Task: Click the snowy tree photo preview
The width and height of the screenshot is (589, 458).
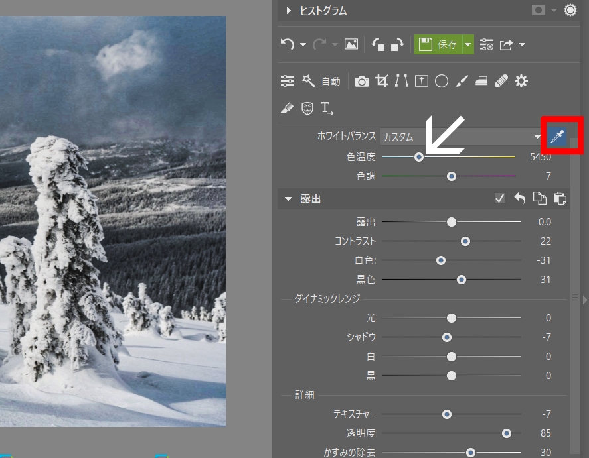Action: pyautogui.click(x=113, y=221)
